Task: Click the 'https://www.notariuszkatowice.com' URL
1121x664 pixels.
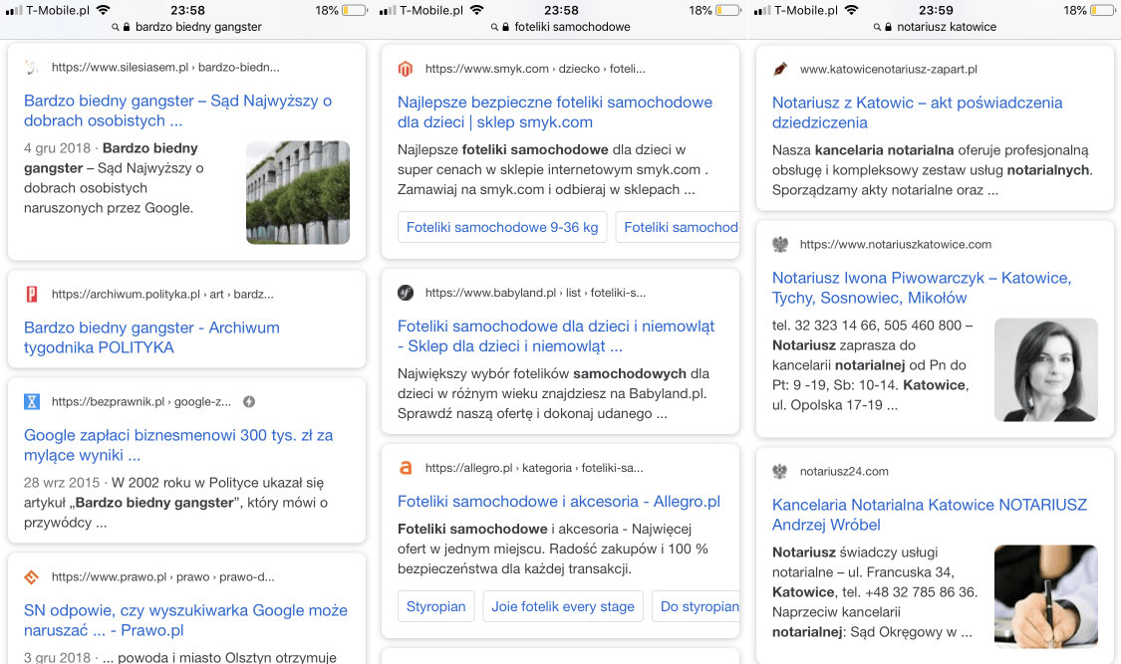Action: 896,244
